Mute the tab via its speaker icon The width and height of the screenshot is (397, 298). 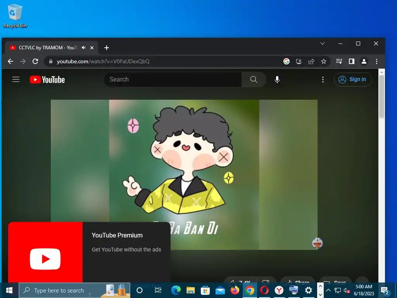pyautogui.click(x=84, y=48)
